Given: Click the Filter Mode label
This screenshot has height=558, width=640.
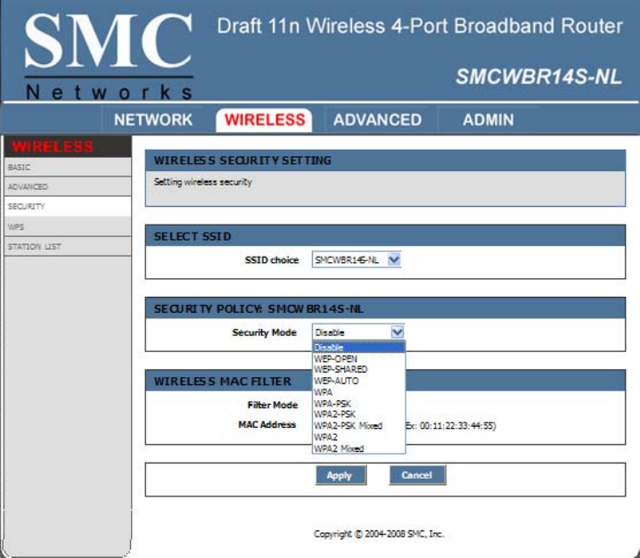Looking at the screenshot, I should (x=273, y=405).
